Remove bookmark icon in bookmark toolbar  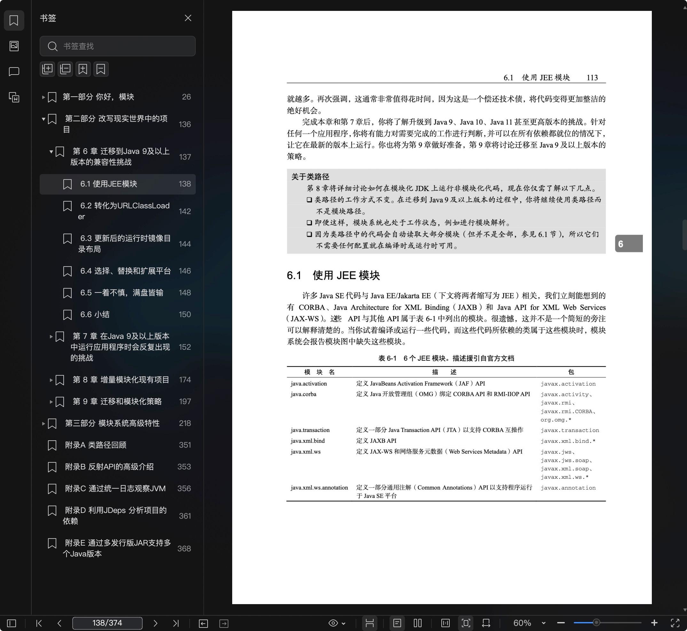(x=101, y=69)
